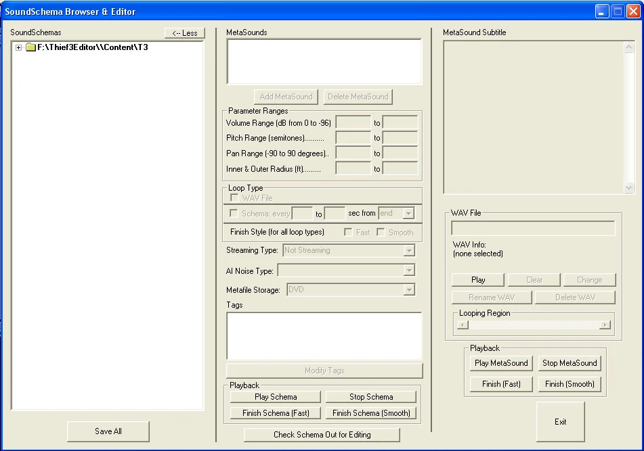Click the folder icon next to F:\Thief3Editor
This screenshot has width=644, height=451.
pos(30,47)
